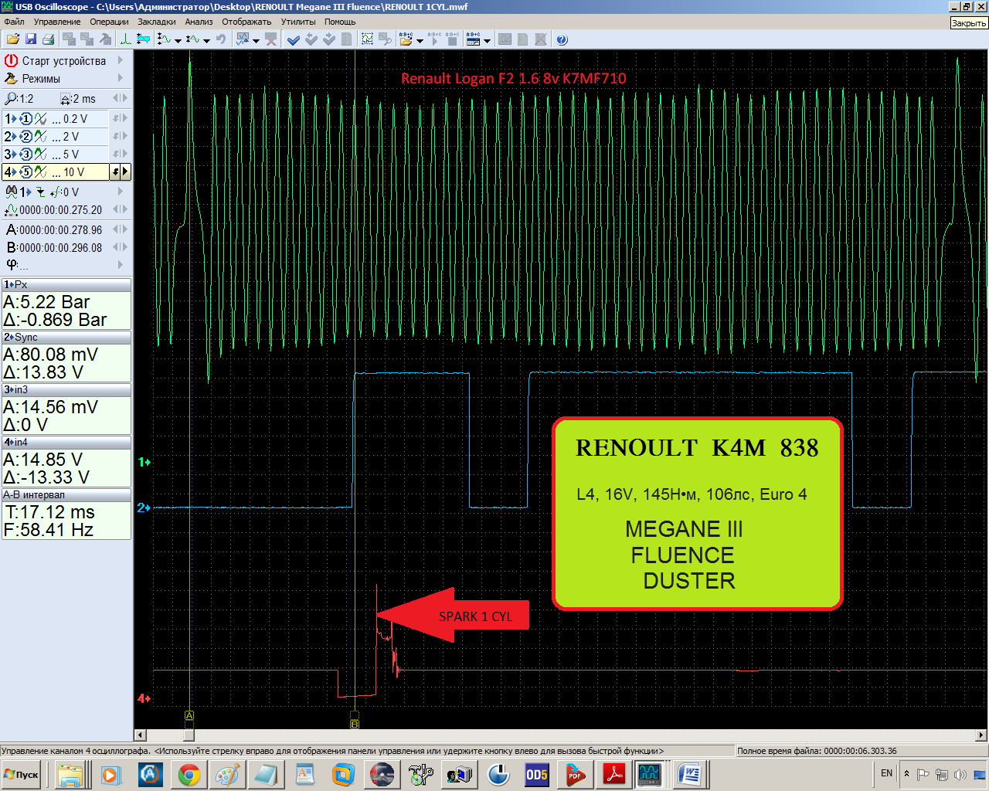Open Google Chrome from the taskbar

coord(189,775)
